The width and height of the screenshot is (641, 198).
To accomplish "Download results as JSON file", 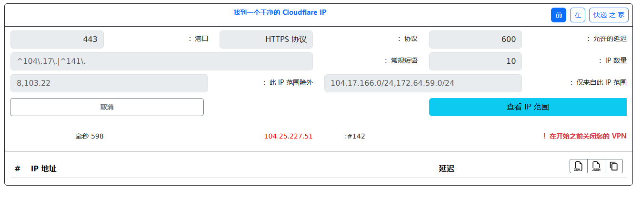I will [596, 166].
